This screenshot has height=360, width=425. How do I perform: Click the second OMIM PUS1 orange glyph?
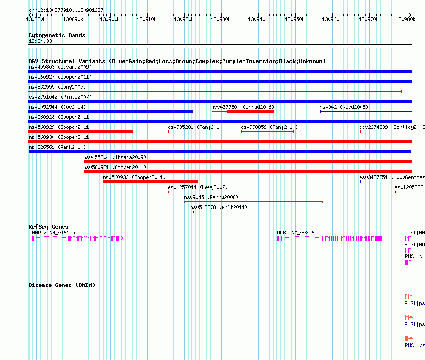click(x=409, y=318)
